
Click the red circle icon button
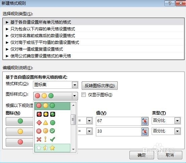tap(20, 142)
